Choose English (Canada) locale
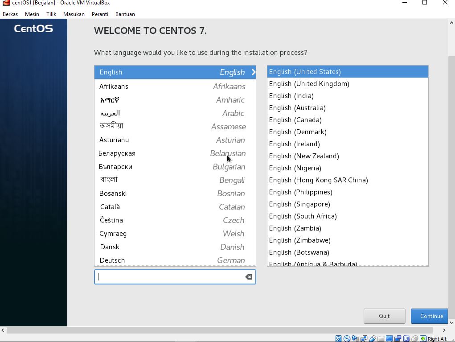 [x=348, y=120]
